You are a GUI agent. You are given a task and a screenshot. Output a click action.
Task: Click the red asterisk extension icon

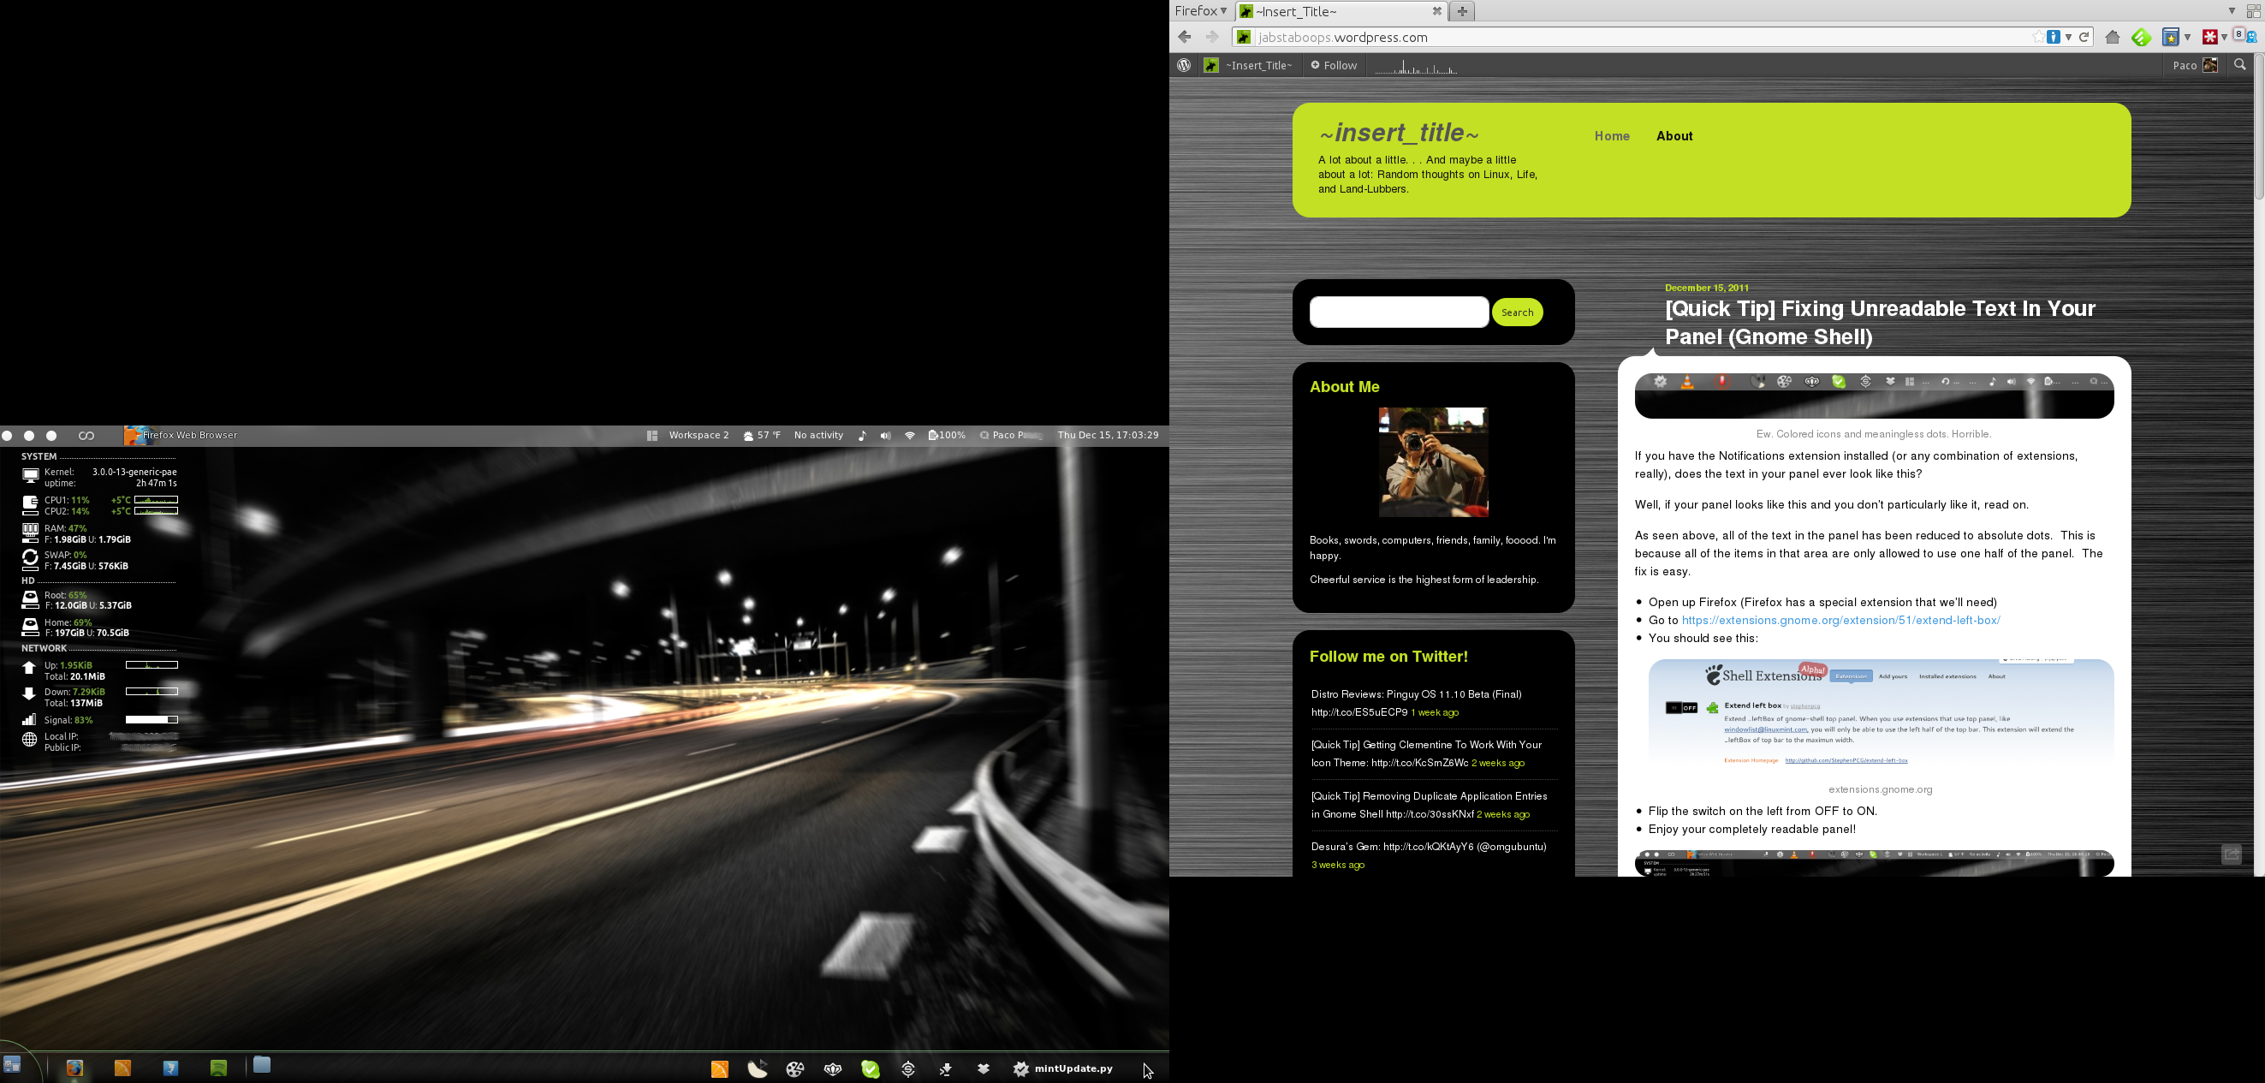click(x=2209, y=37)
